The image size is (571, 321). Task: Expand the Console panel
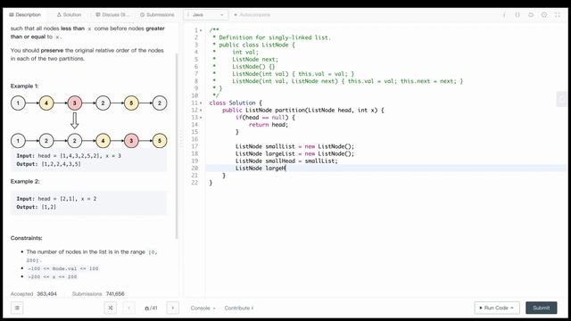[x=203, y=308]
